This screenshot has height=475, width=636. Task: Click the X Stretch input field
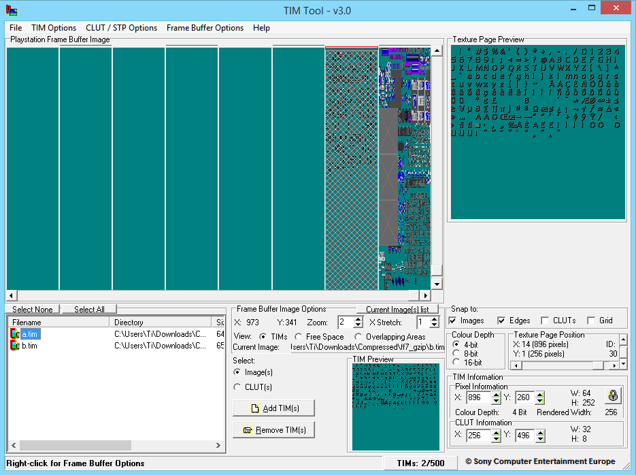pos(424,323)
